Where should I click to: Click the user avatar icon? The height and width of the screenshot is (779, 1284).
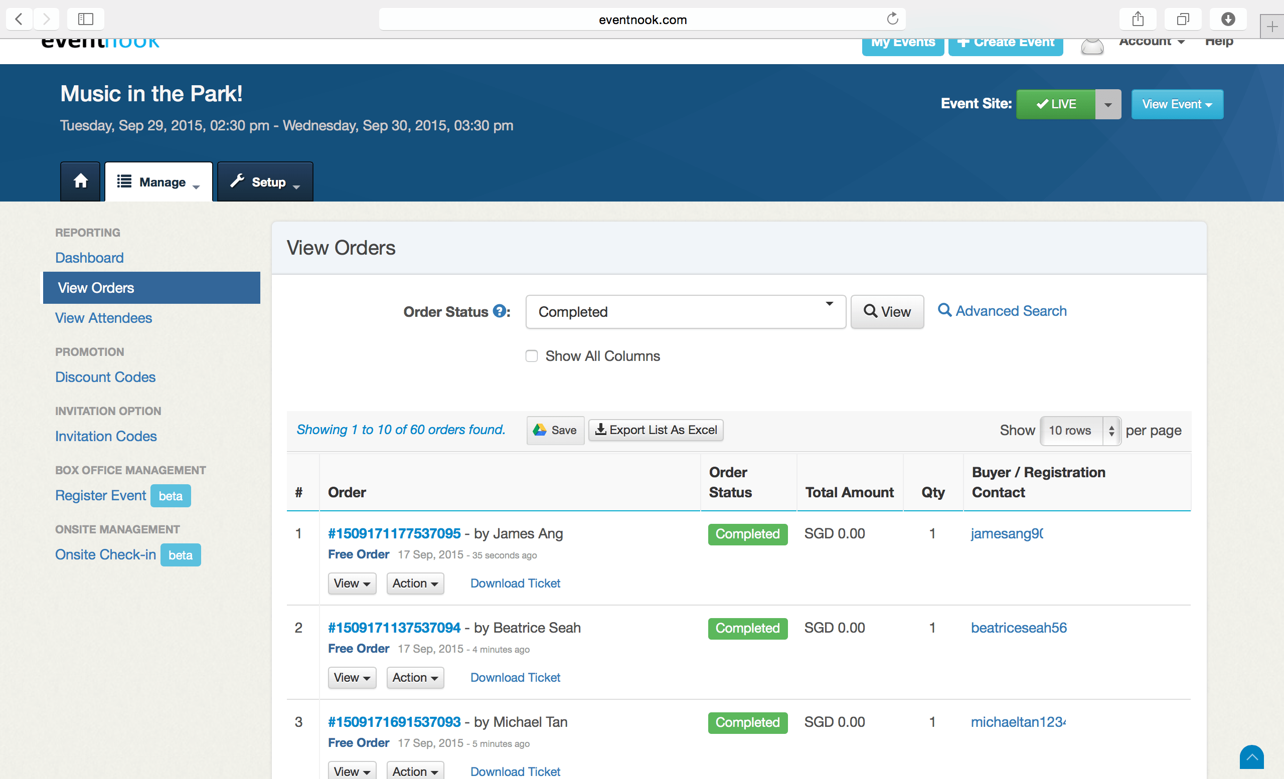(1092, 46)
